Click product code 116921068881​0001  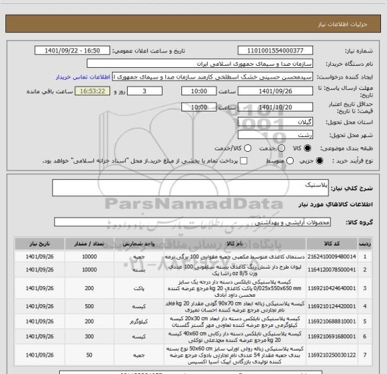click(x=332, y=321)
